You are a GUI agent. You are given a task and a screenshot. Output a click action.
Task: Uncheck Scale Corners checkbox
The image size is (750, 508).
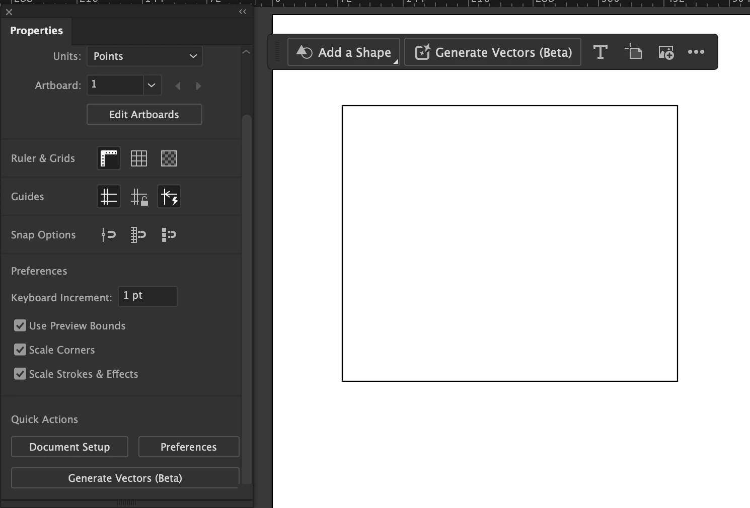pos(20,350)
